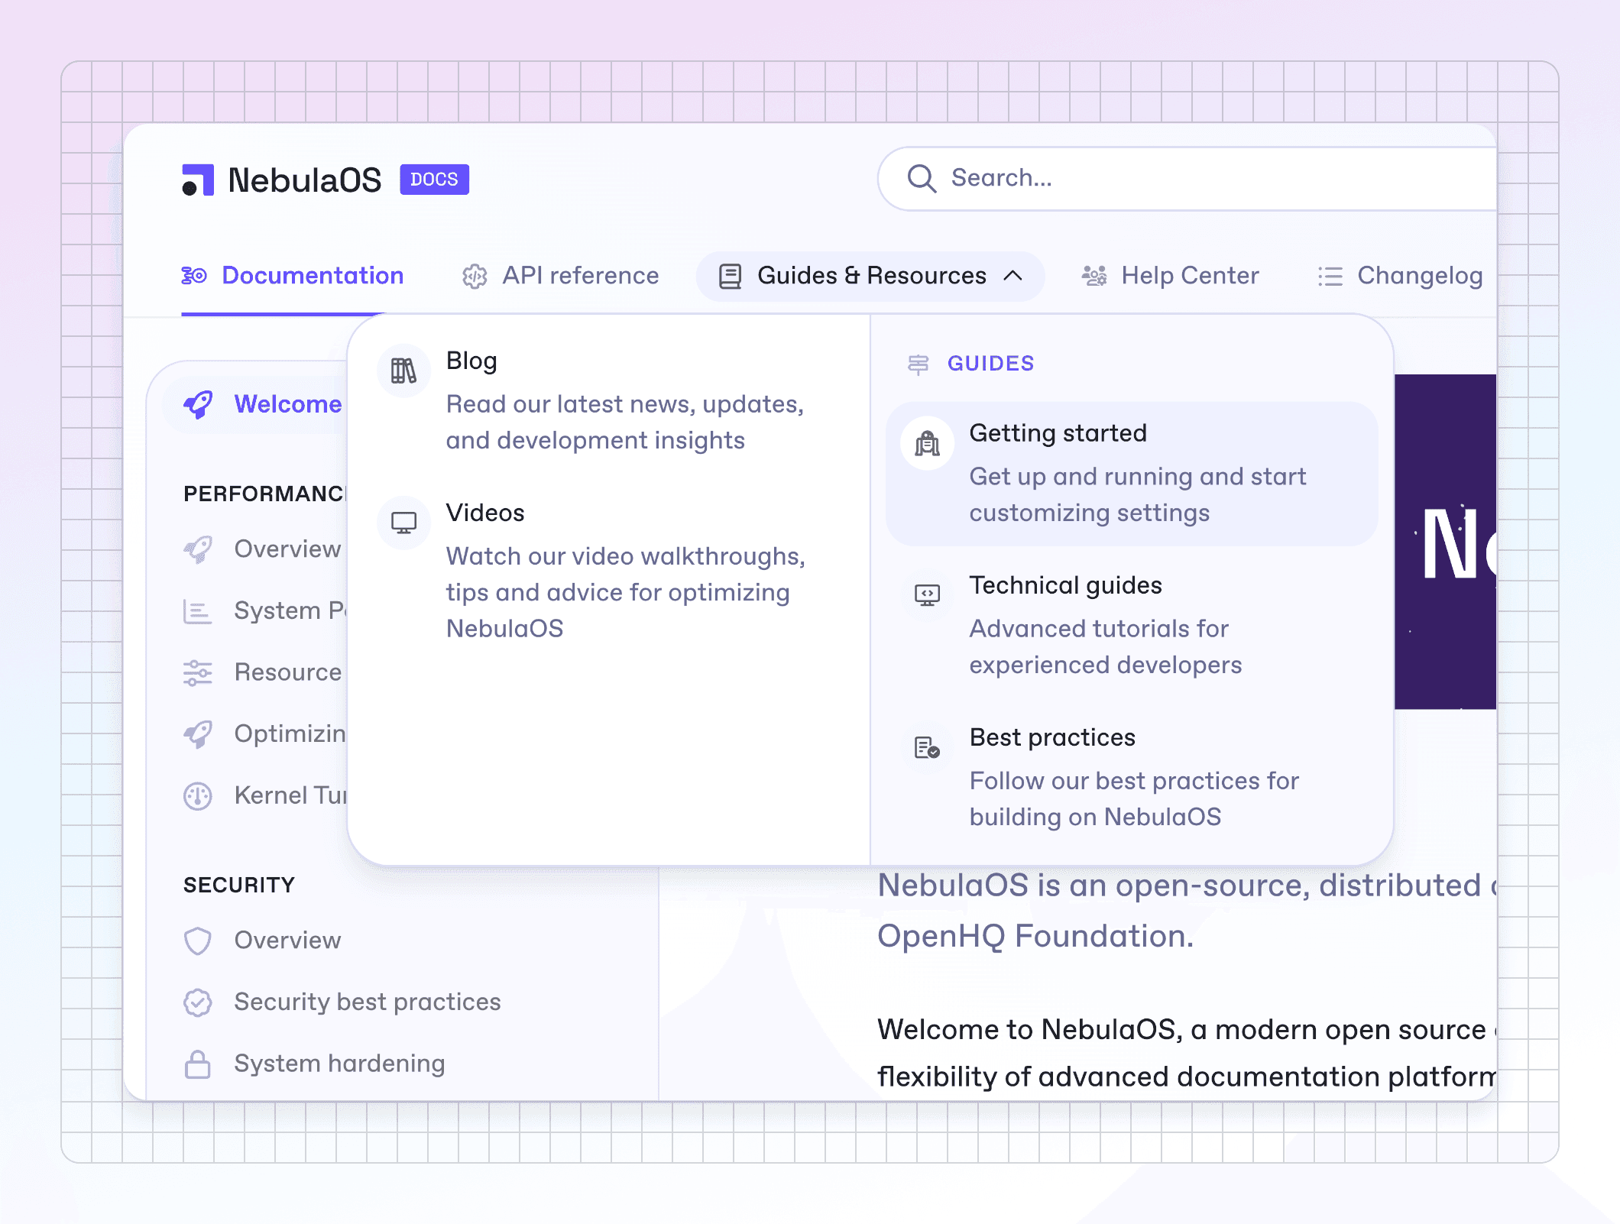Click the Resource sliders icon in sidebar

coord(198,673)
